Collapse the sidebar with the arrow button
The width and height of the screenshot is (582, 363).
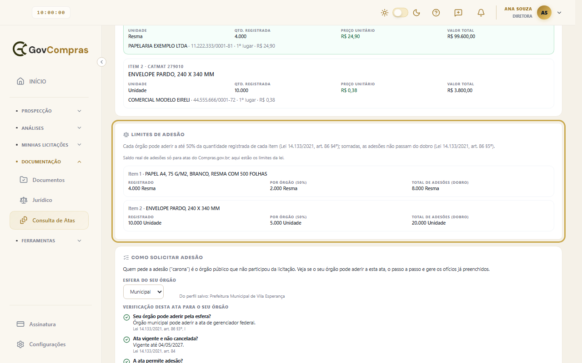(x=102, y=62)
